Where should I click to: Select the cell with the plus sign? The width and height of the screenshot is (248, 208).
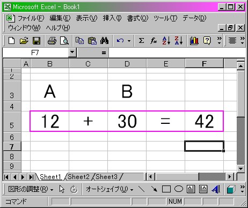88,122
